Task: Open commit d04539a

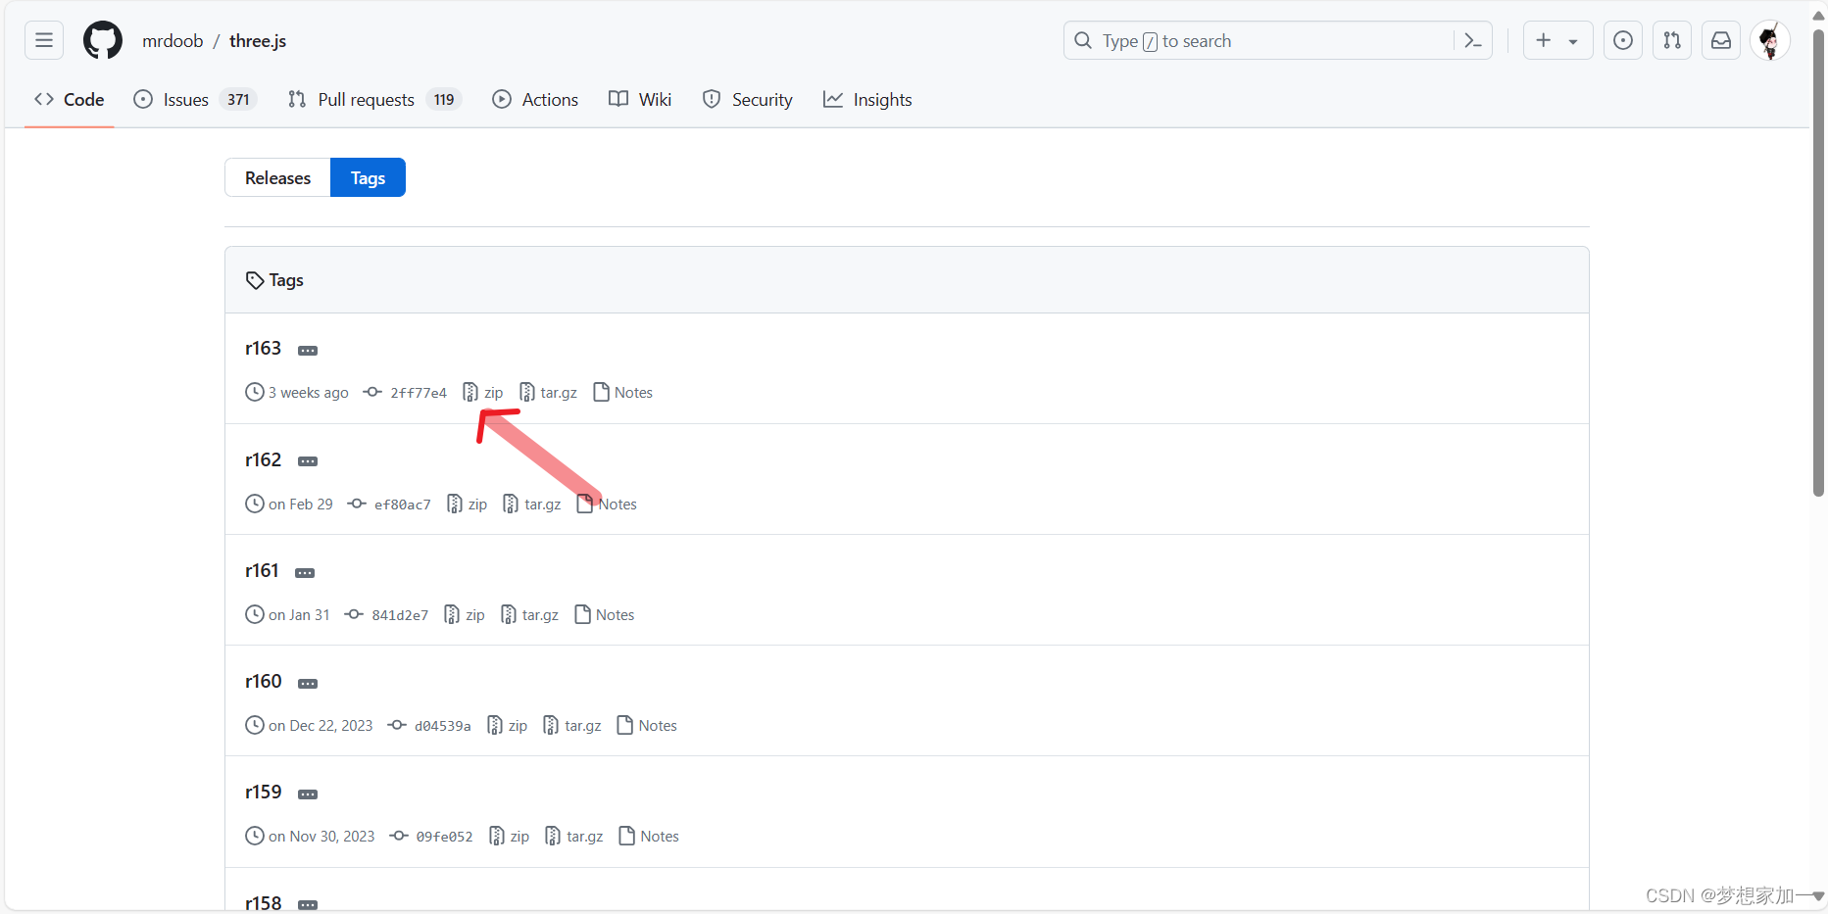Action: point(429,726)
